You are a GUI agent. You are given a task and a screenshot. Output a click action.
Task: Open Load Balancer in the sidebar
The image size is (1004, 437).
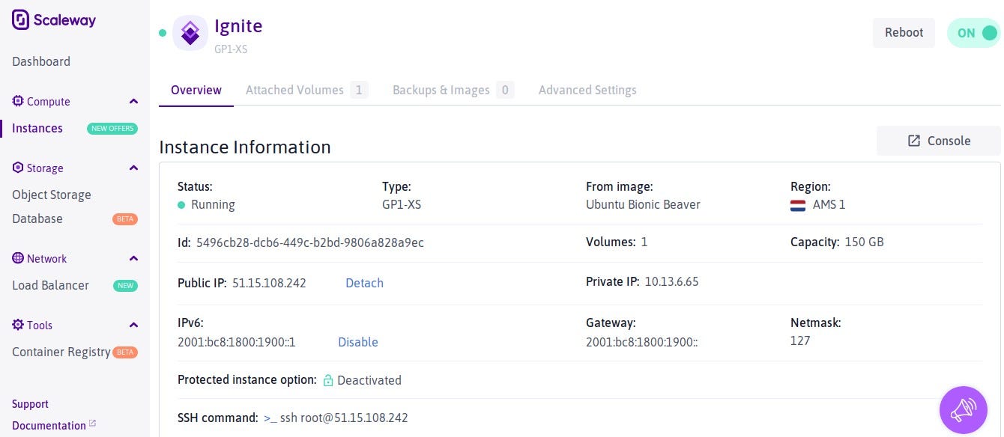click(50, 285)
